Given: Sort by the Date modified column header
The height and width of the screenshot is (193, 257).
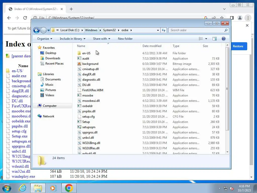Looking at the screenshot, I should (x=152, y=46).
